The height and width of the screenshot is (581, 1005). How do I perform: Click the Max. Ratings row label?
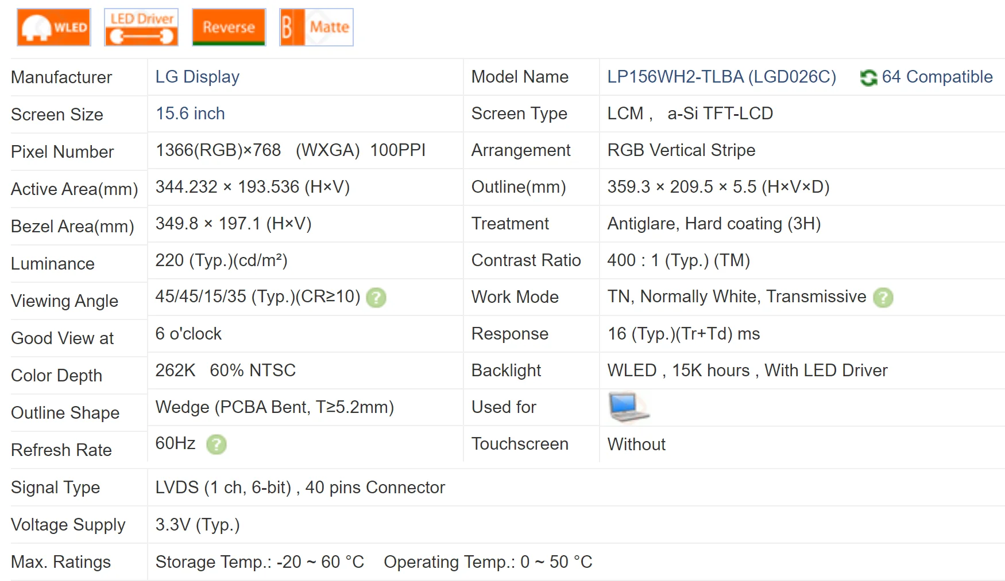pyautogui.click(x=60, y=561)
